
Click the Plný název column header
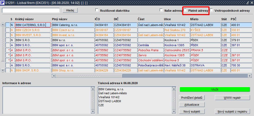click(x=60, y=19)
